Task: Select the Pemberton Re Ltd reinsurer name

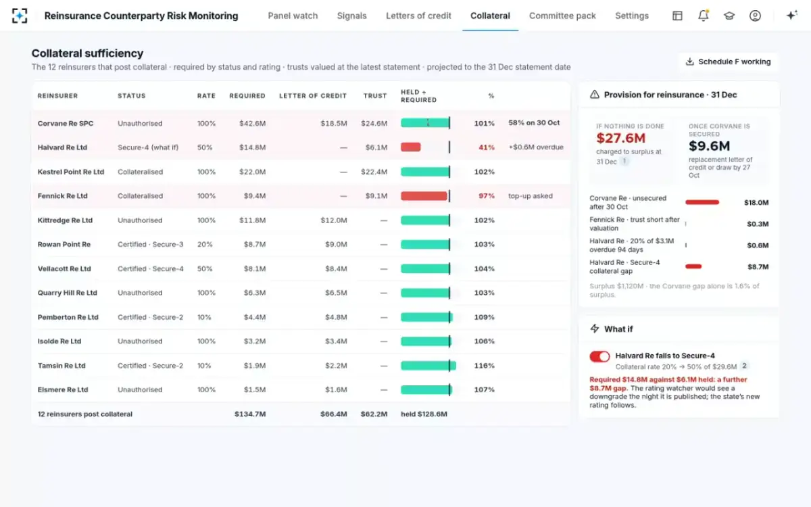Action: tap(68, 317)
